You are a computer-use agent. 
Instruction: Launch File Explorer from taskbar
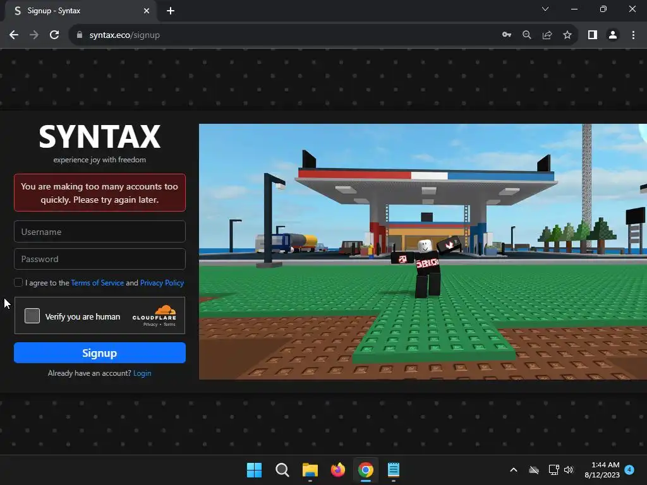pos(310,470)
